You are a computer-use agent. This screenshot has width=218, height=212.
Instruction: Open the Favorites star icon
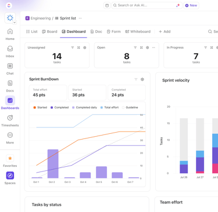10,158
